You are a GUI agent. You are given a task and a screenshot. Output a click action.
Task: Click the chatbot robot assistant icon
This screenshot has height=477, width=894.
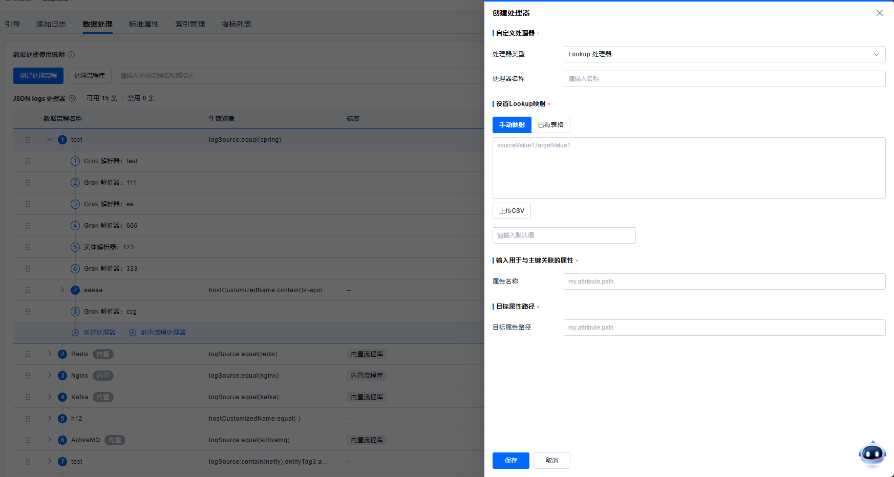point(872,453)
